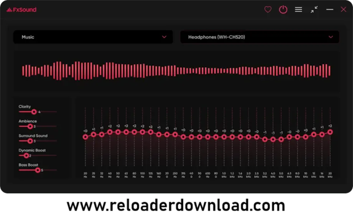353x214 pixels.
Task: Select the 5.0 kHz equalizer band handle
Action: (281, 139)
